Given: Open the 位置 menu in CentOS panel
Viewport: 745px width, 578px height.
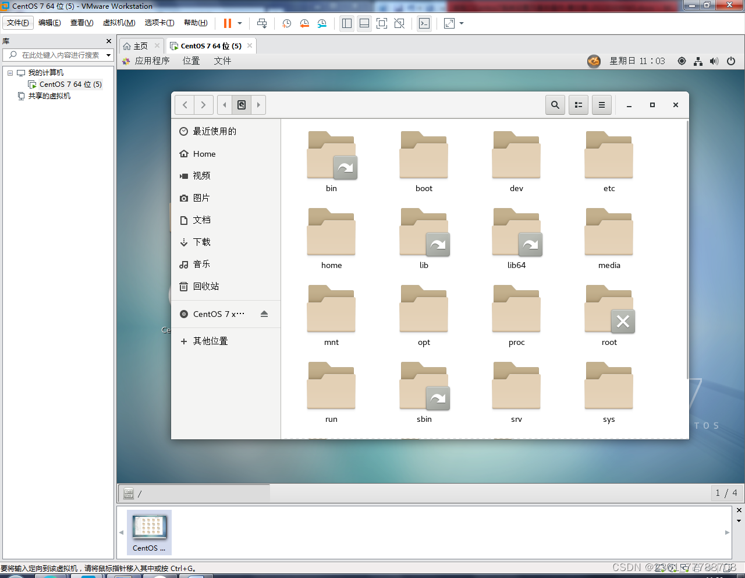Looking at the screenshot, I should [x=191, y=61].
